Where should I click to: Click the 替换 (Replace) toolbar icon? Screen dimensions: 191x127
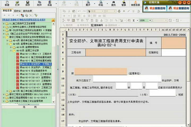124,3
